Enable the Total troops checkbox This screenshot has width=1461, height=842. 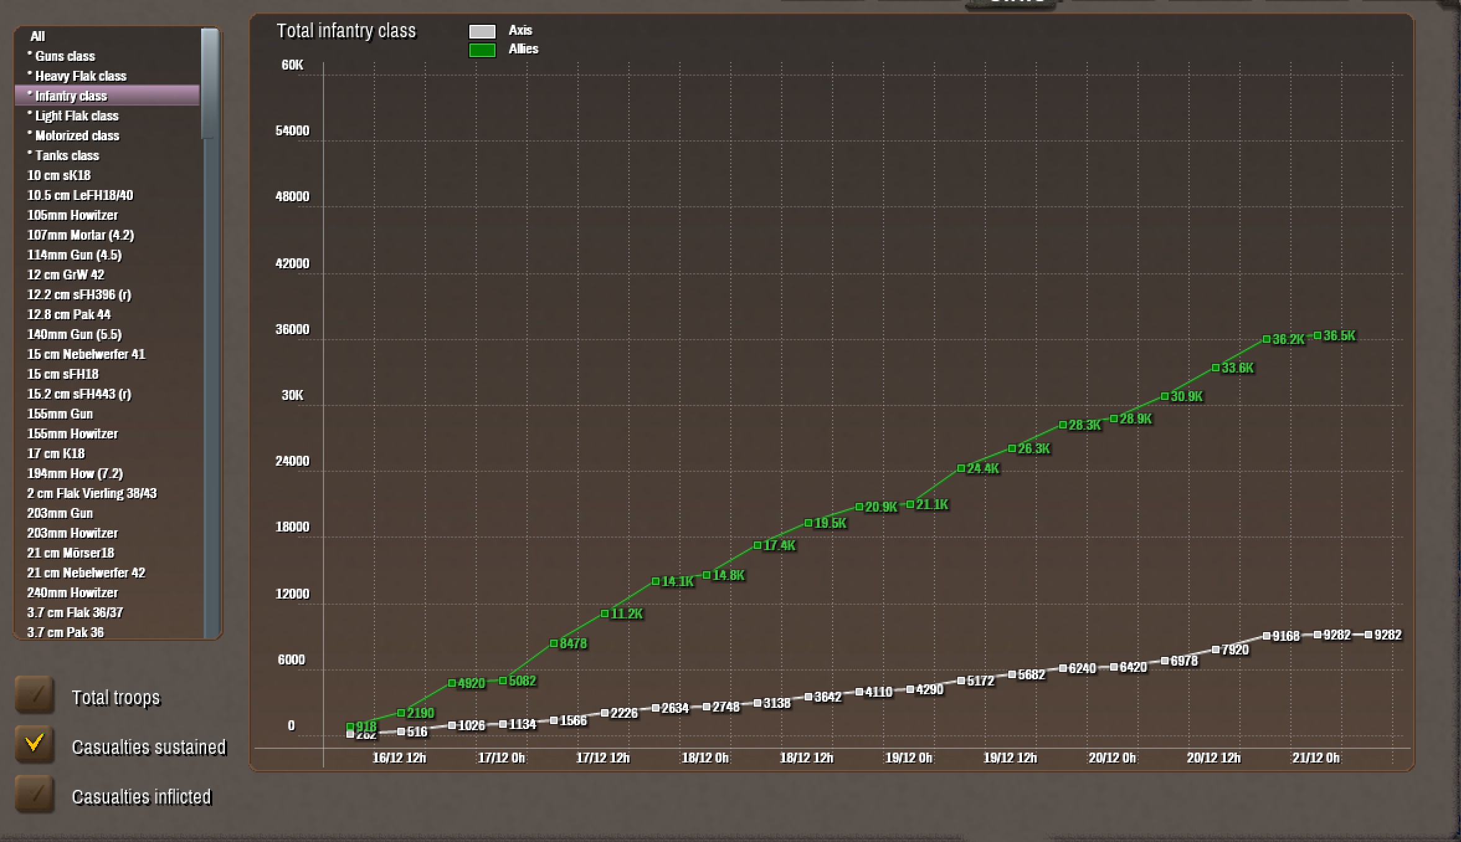35,695
